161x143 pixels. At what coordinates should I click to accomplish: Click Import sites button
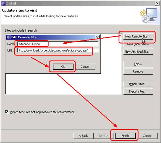pyautogui.click(x=138, y=84)
